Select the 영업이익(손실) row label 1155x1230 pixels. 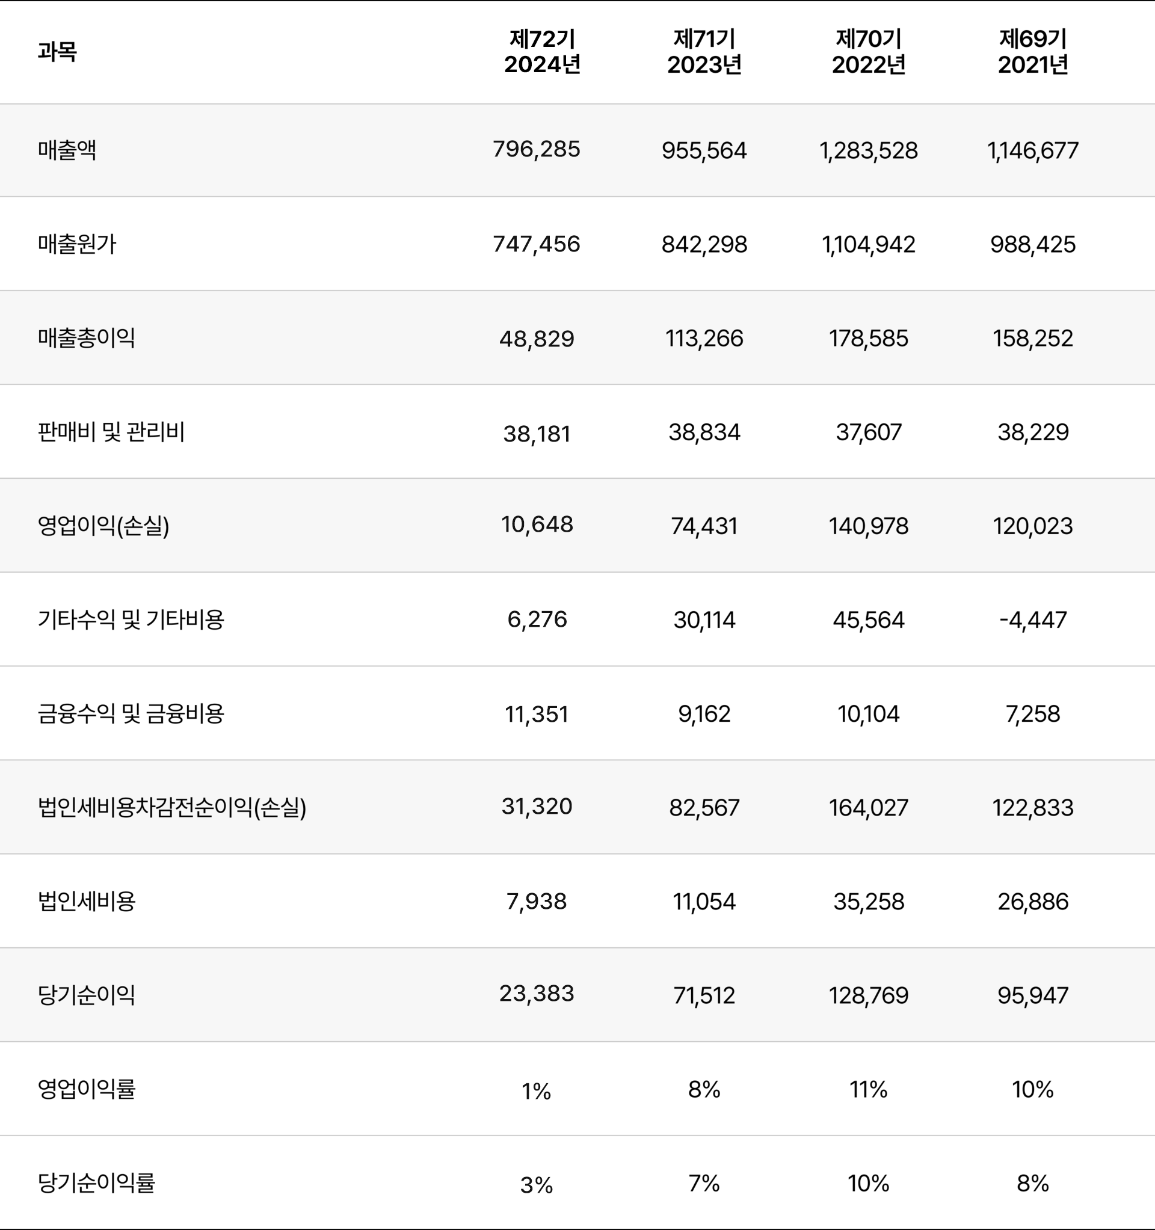(103, 526)
